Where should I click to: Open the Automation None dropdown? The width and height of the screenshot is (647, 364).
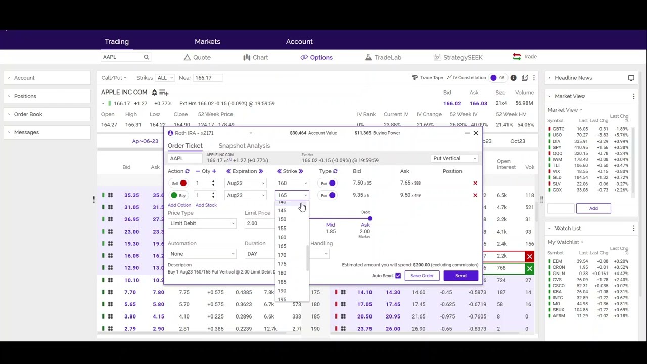pyautogui.click(x=202, y=254)
